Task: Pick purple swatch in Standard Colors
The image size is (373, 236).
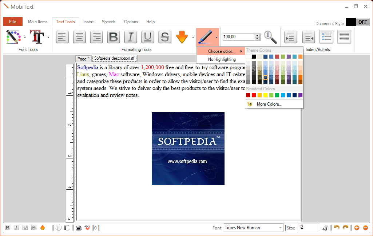Action: point(301,95)
